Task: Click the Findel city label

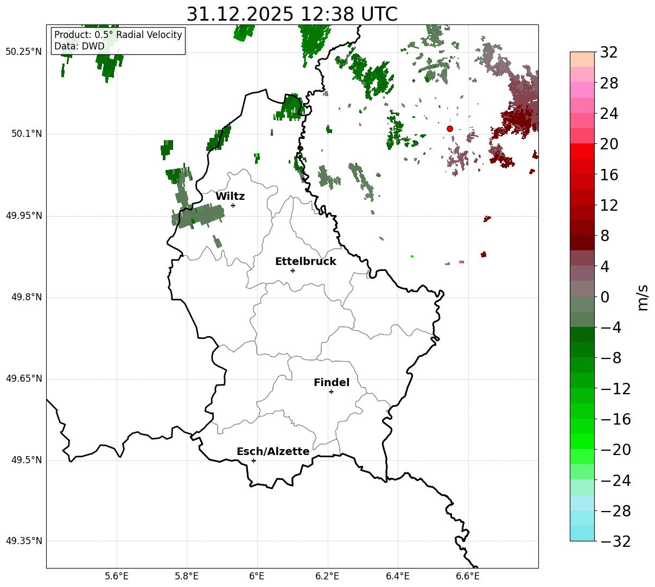Action: point(332,383)
